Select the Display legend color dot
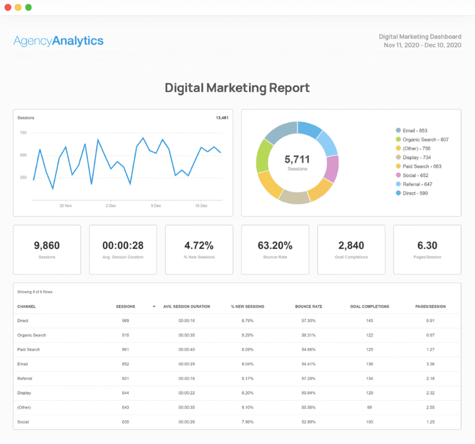 [398, 157]
